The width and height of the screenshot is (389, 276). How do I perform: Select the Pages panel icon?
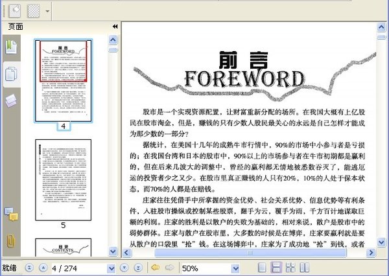coord(12,74)
